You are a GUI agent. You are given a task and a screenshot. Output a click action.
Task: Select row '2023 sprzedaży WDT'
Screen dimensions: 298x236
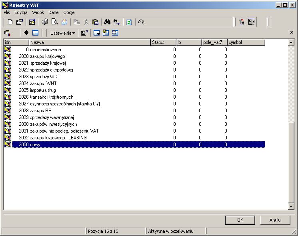(x=134, y=77)
